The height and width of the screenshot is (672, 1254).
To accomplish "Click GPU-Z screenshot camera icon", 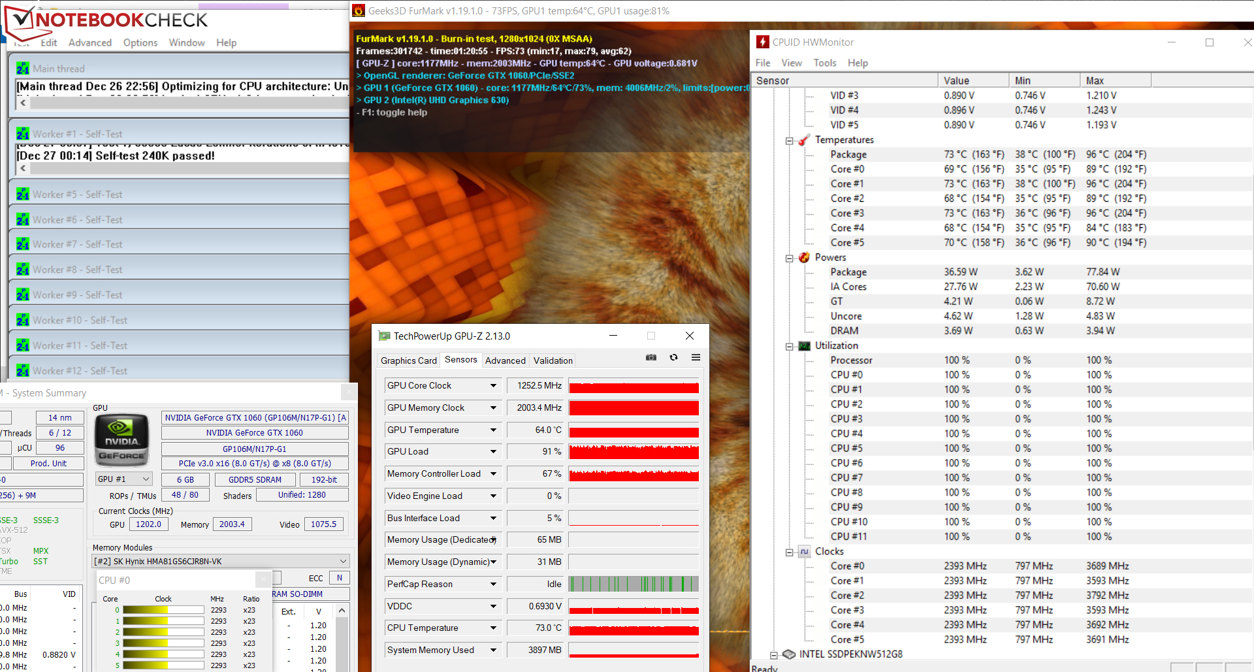I will tap(651, 357).
